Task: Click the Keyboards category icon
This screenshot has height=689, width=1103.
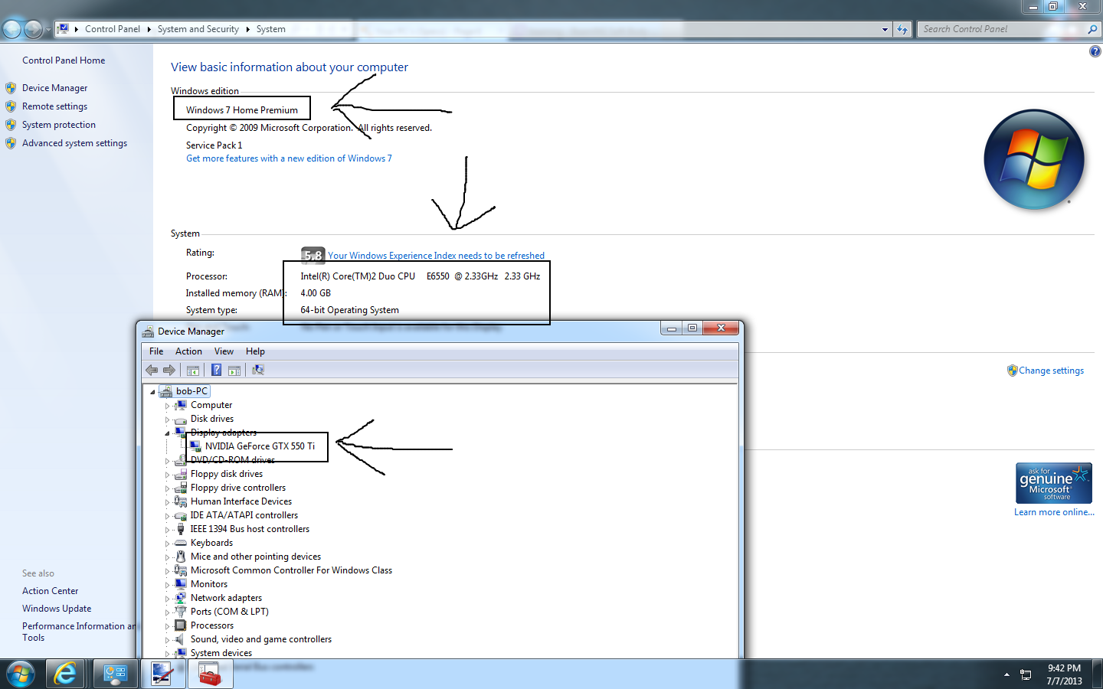Action: 181,543
